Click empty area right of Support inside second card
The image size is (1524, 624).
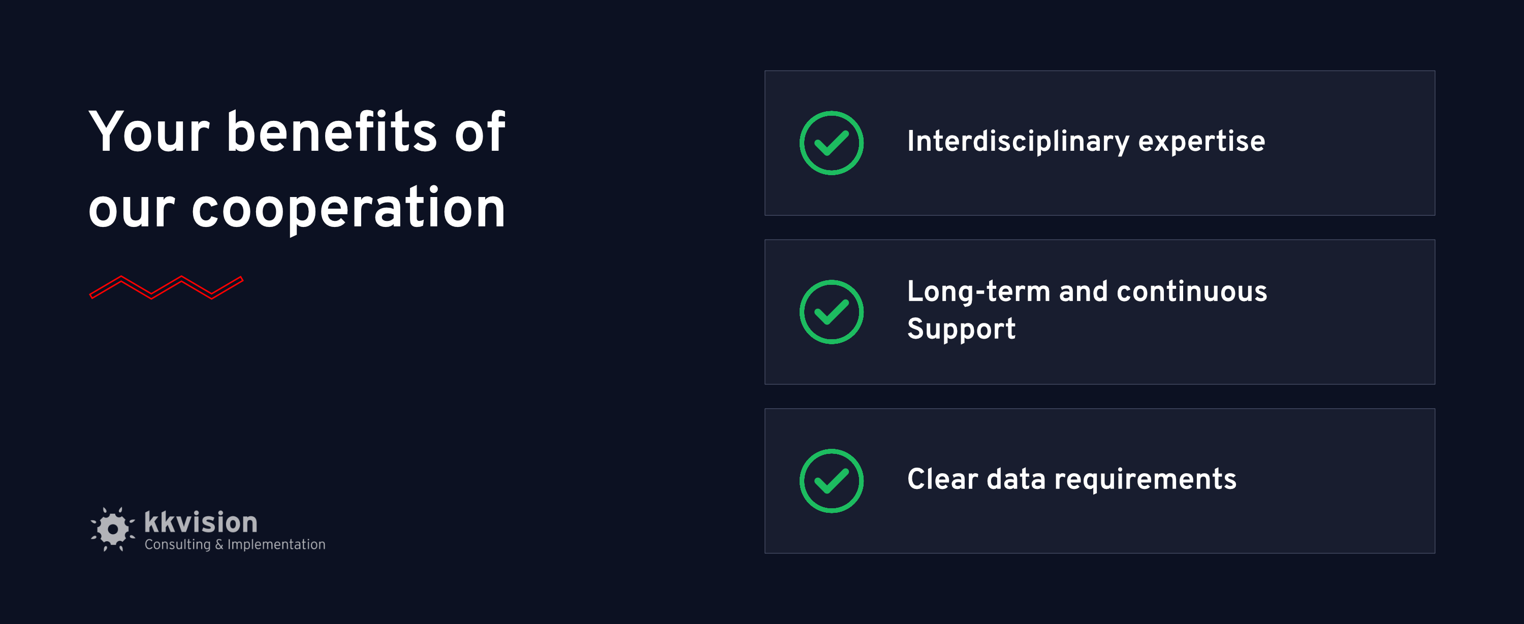tap(1225, 330)
